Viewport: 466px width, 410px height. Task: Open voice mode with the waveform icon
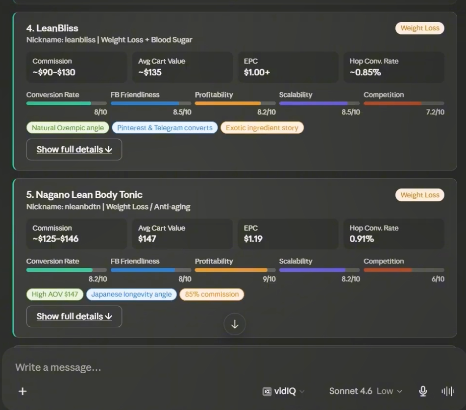pos(448,391)
